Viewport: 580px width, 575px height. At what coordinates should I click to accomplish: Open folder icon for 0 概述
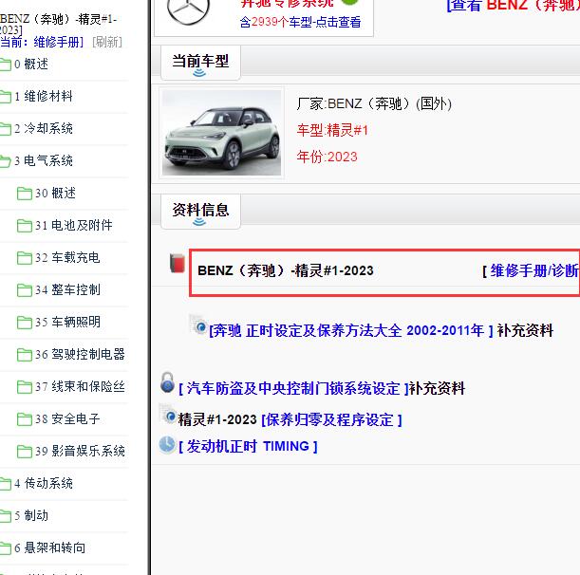pos(5,65)
